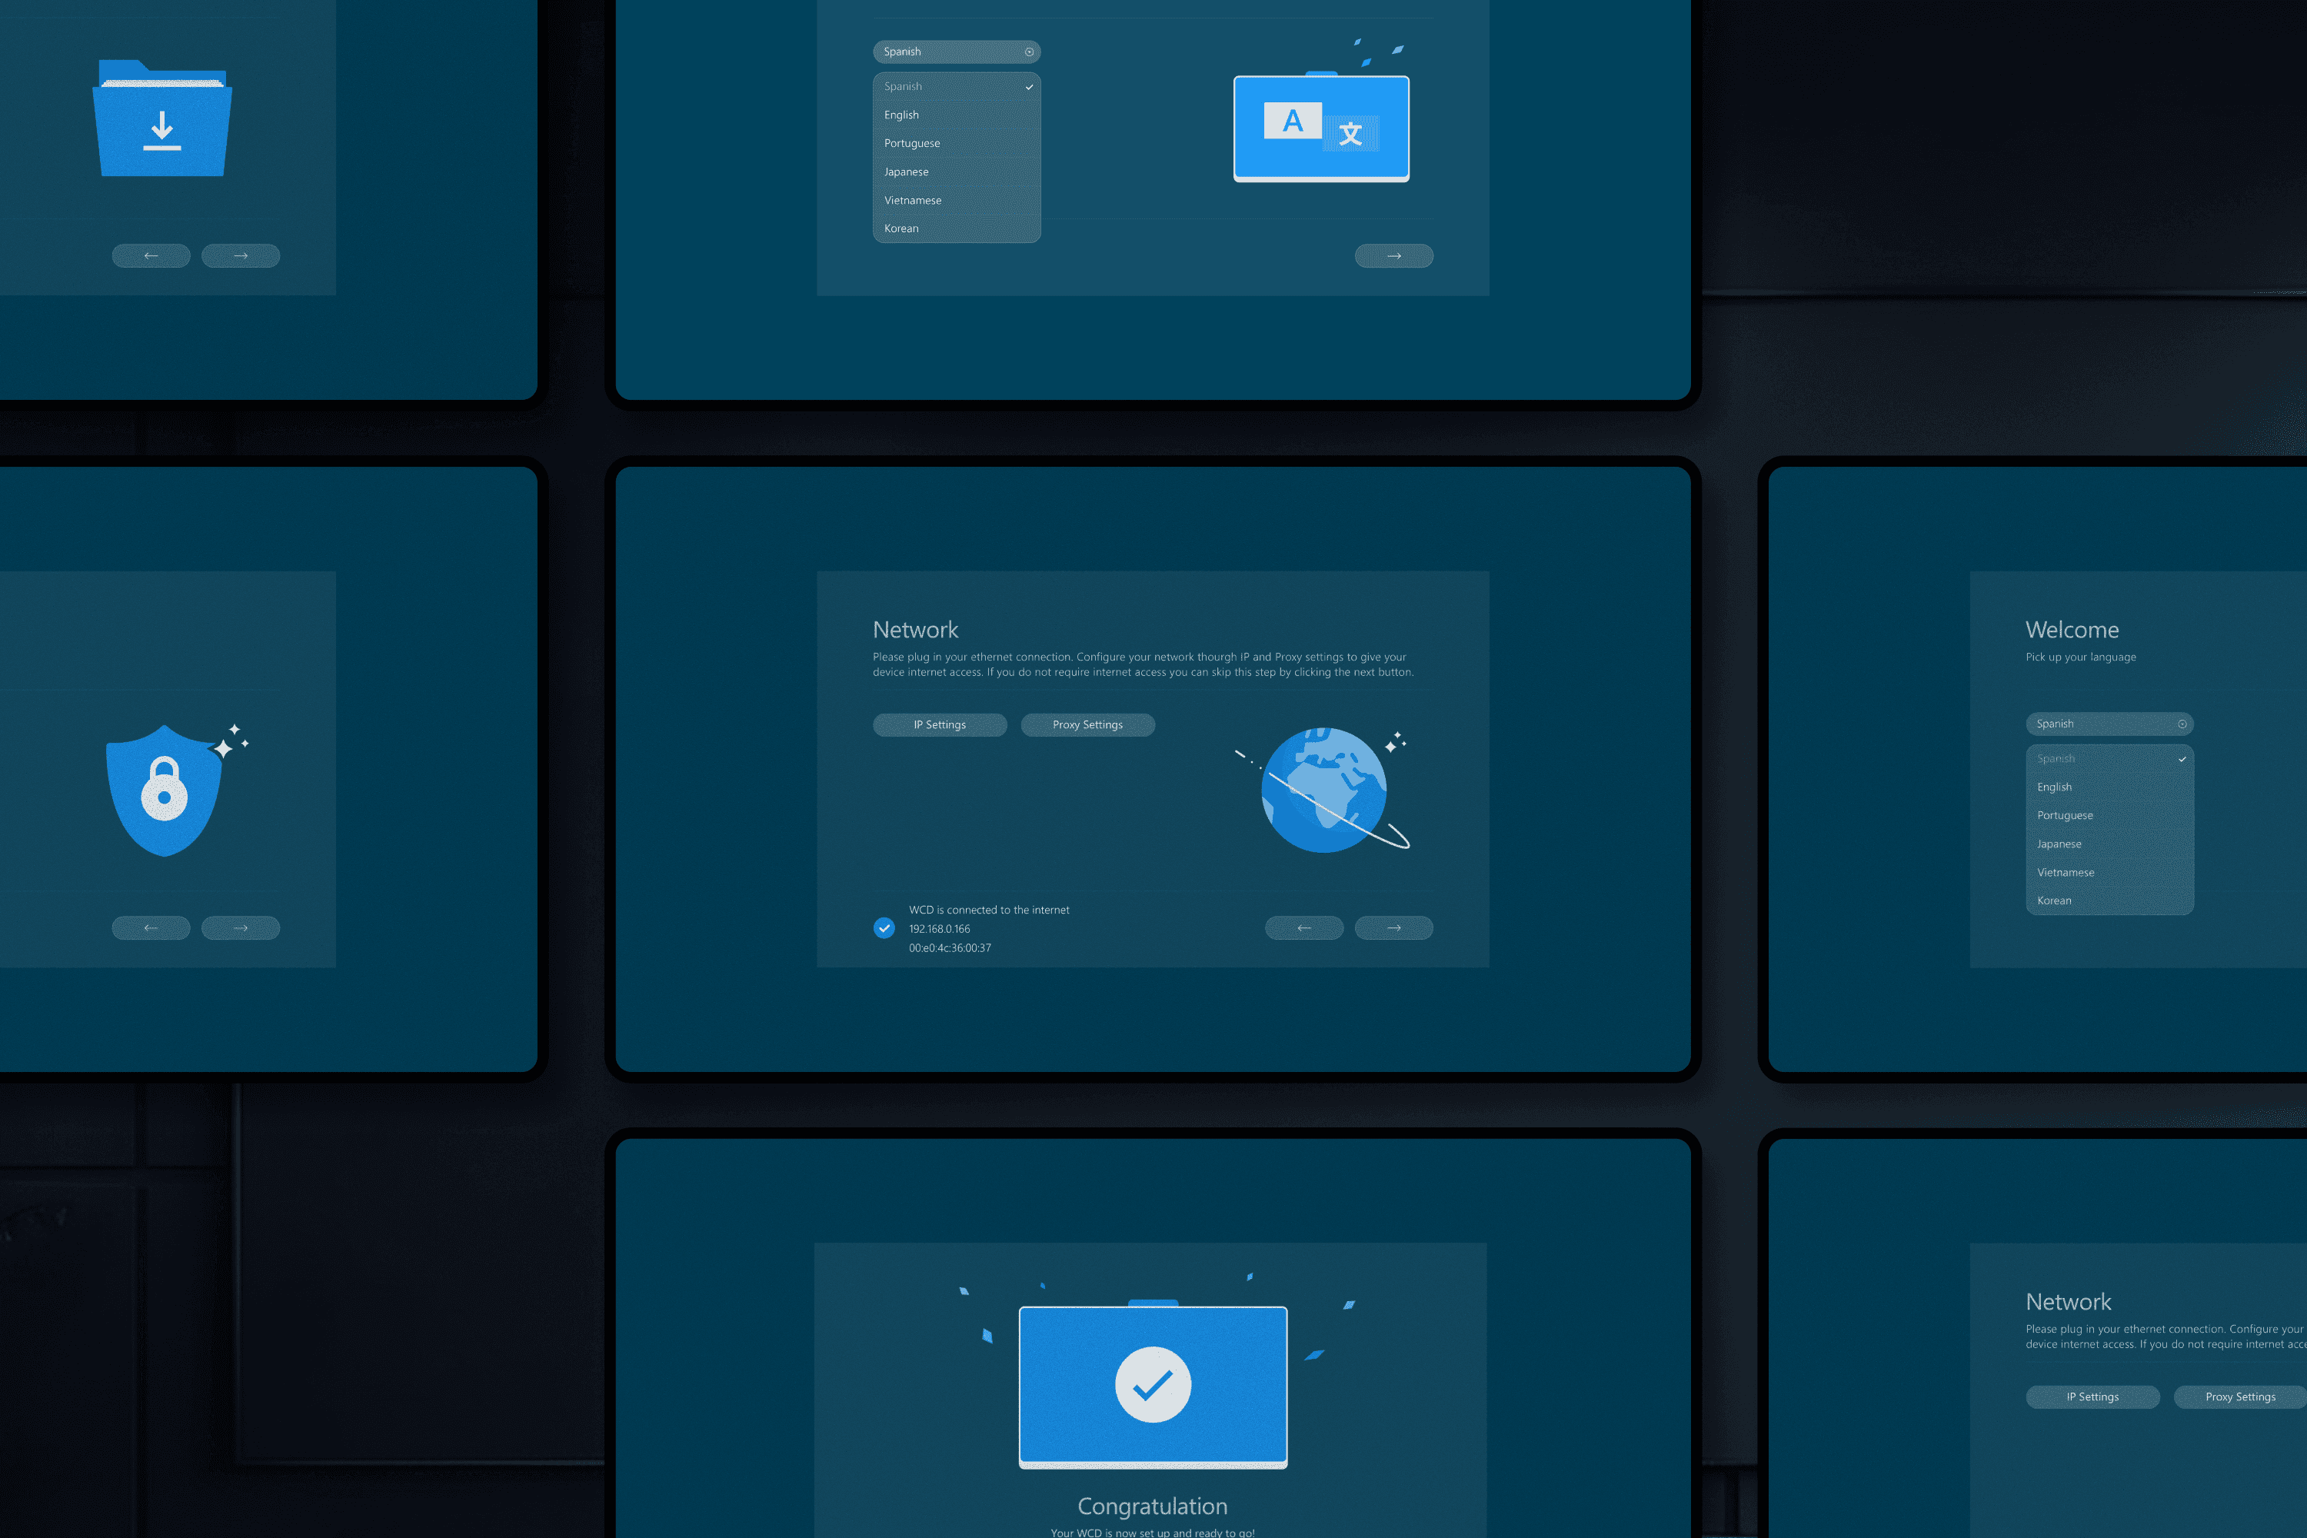The width and height of the screenshot is (2307, 1538).
Task: Open IP Settings beside the globe illustration
Action: [x=940, y=725]
